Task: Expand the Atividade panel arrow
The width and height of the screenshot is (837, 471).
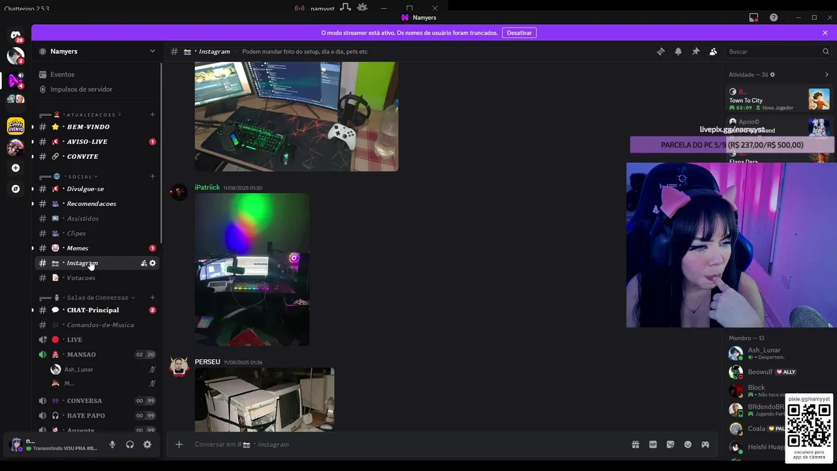Action: pyautogui.click(x=827, y=75)
